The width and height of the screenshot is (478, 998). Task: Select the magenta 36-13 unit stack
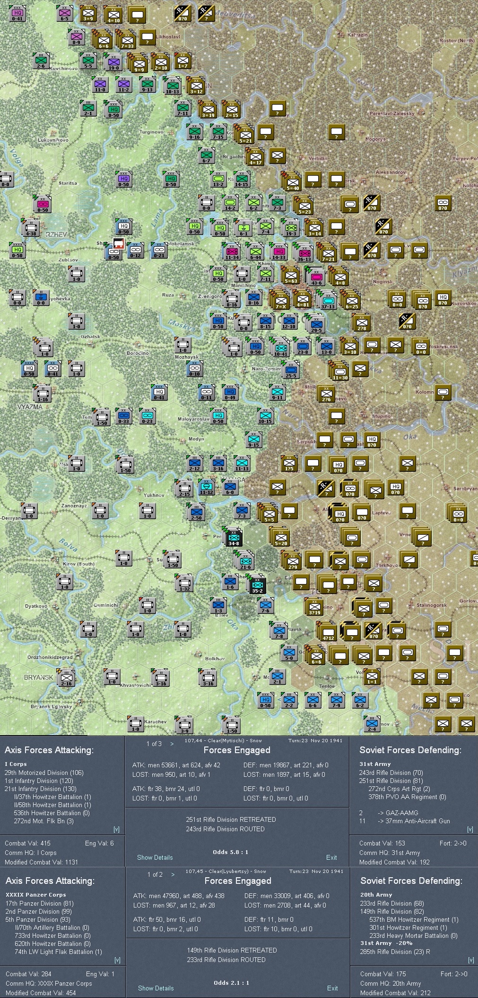pyautogui.click(x=304, y=253)
